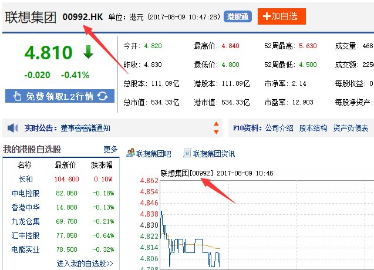374x270 pixels.
Task: Click the 港股本 value 111.09亿
Action: [235, 83]
